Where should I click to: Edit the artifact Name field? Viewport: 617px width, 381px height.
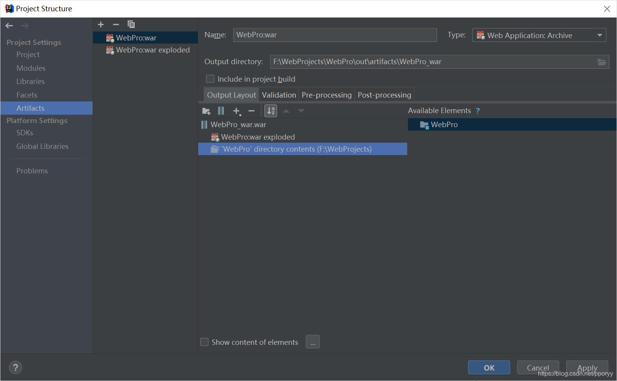[335, 35]
